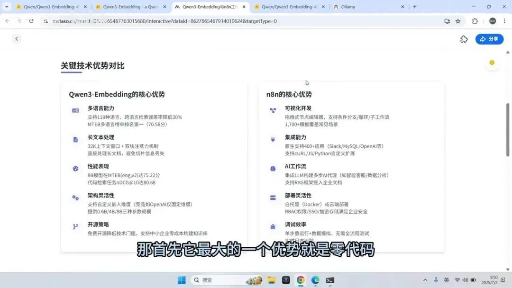Click the 部署灵活性 title text
This screenshot has height=288, width=512.
coord(298,195)
